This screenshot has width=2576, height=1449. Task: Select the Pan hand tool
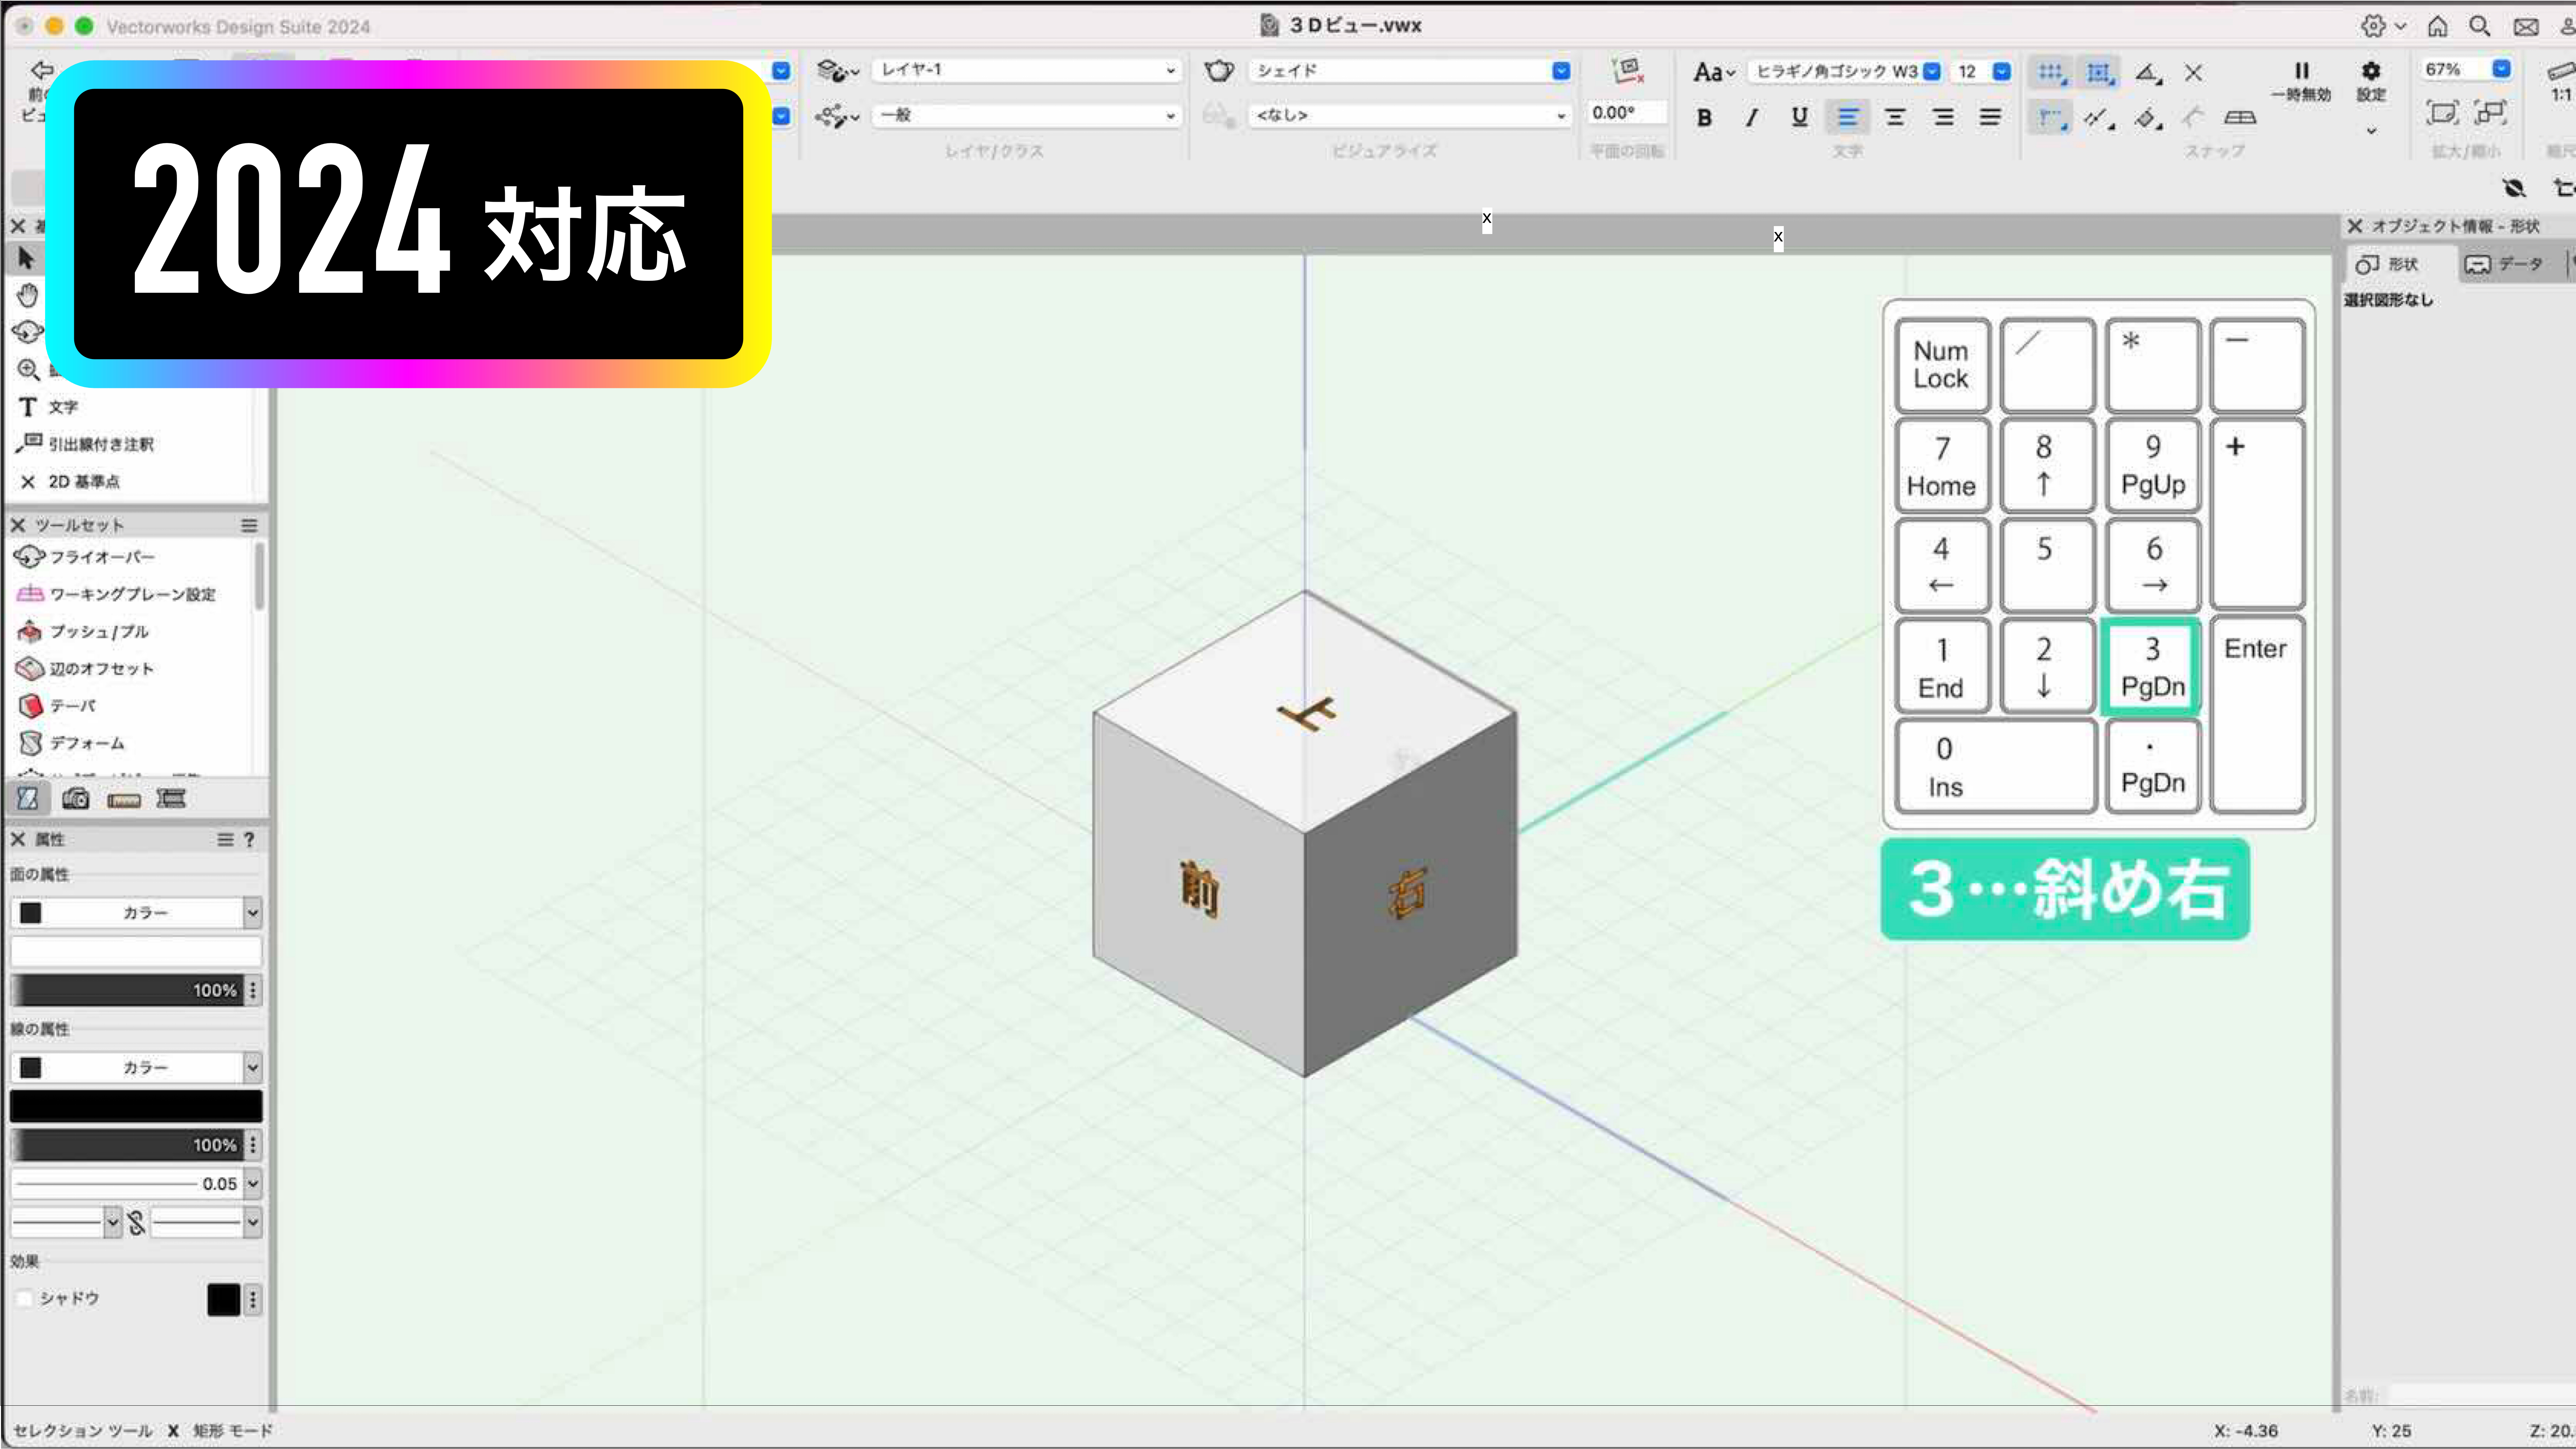click(x=27, y=295)
